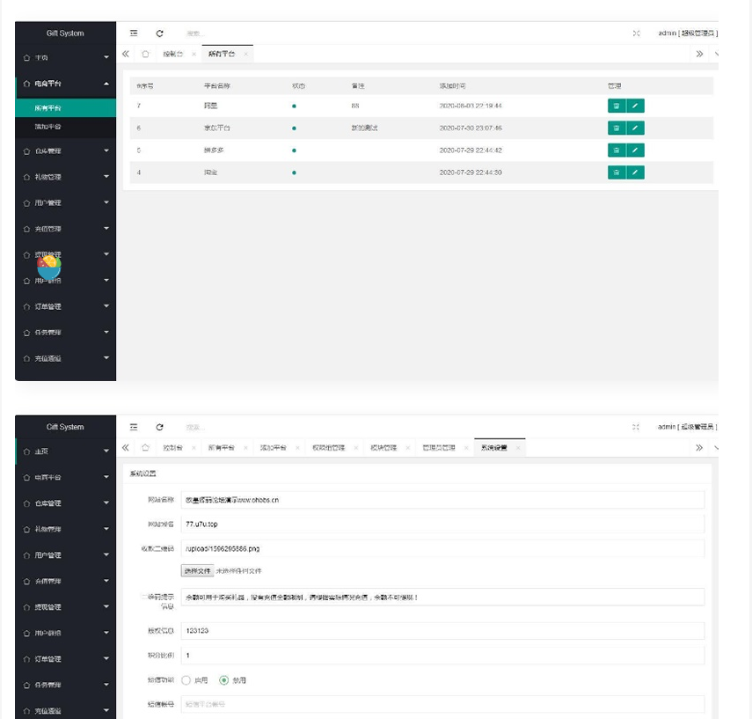Click refresh icon above the 系统设置 page
752x719 pixels.
(159, 427)
